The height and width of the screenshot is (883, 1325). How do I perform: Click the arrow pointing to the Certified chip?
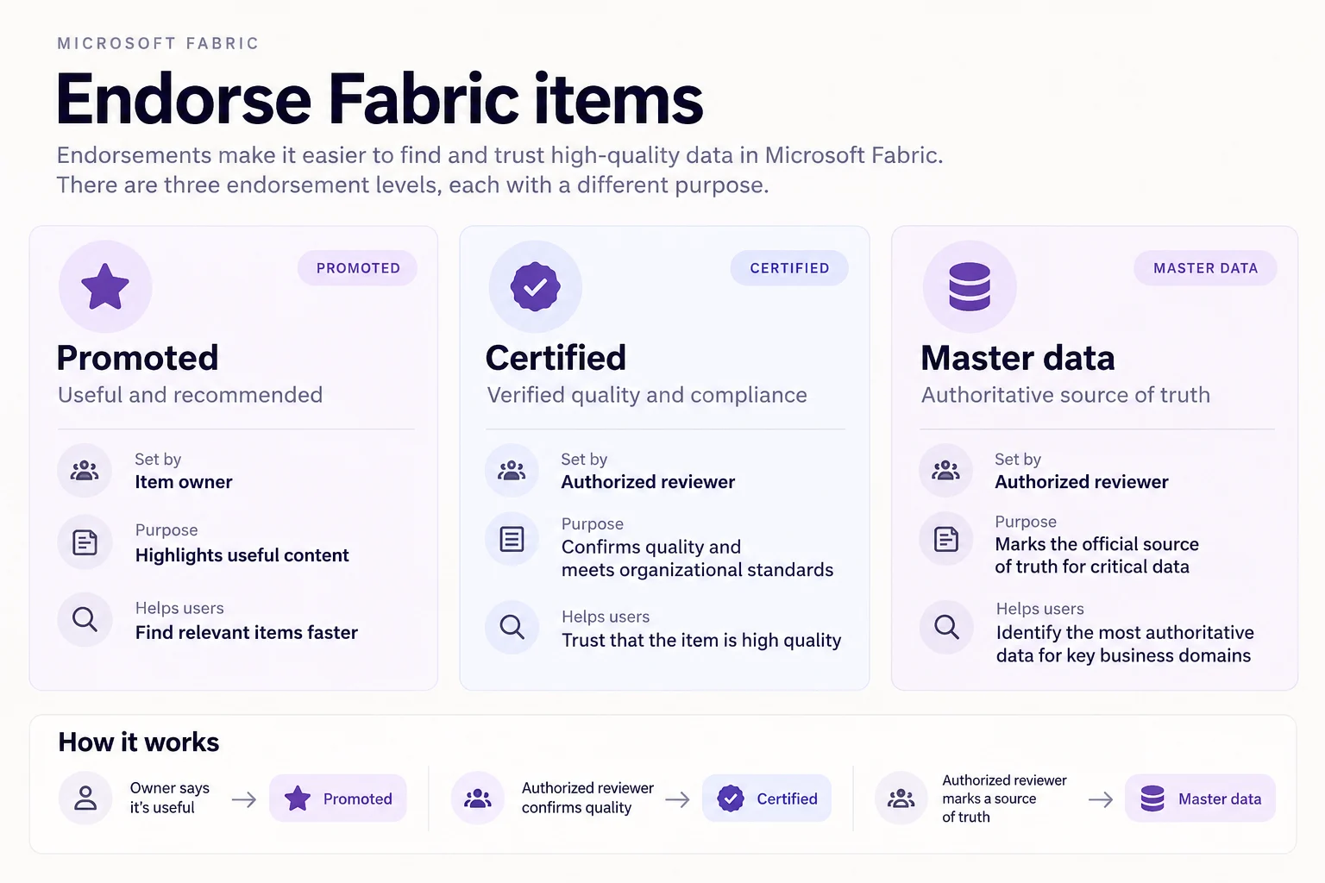pos(677,799)
